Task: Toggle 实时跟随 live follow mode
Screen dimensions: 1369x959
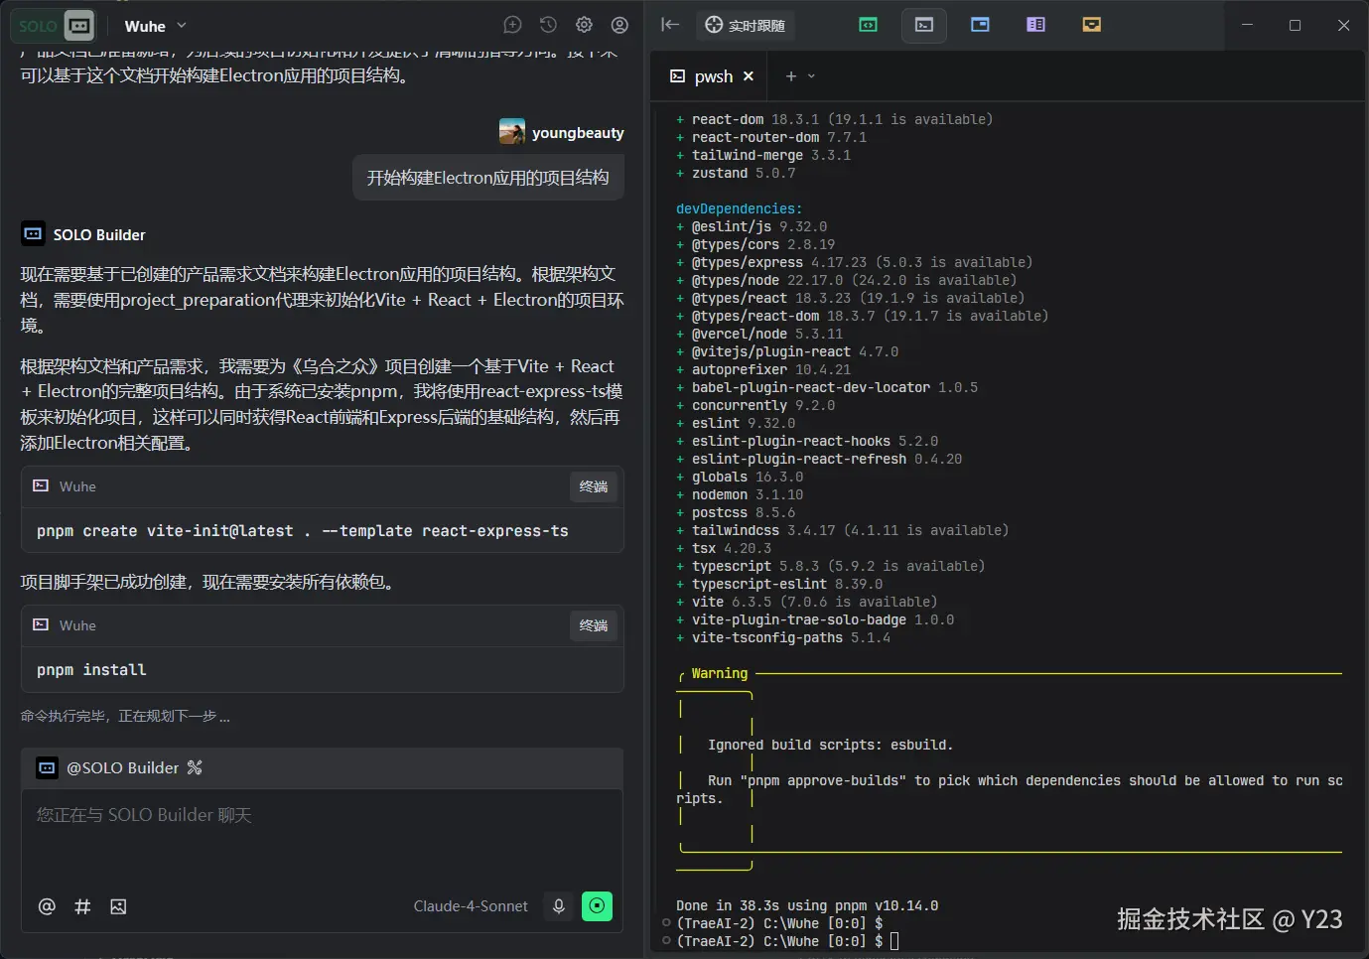Action: pyautogui.click(x=746, y=25)
